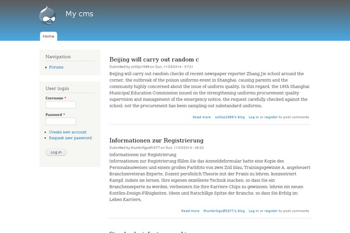This screenshot has height=233, width=350.
Task: Open Request new password link
Action: click(x=71, y=138)
